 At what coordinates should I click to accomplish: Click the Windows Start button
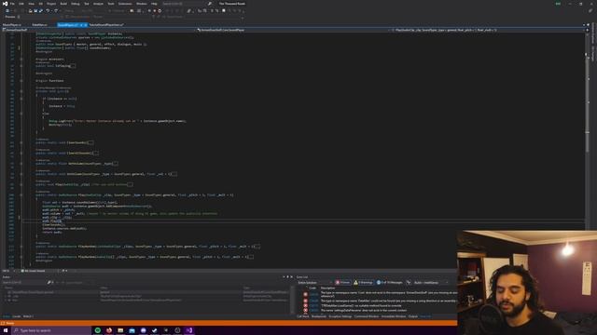click(6, 330)
